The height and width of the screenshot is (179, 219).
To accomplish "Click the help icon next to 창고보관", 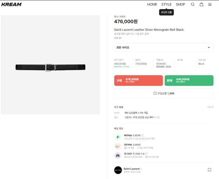I will tap(146, 154).
